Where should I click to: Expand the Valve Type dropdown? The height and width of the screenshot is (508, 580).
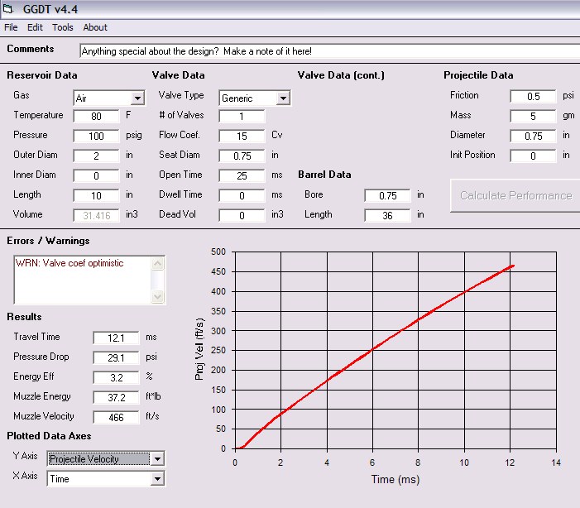pos(283,98)
